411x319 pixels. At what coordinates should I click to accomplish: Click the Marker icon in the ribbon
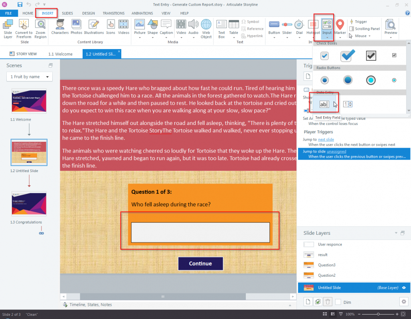click(x=340, y=27)
